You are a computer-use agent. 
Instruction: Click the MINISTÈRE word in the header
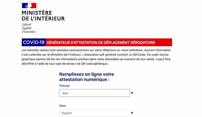click(x=37, y=13)
